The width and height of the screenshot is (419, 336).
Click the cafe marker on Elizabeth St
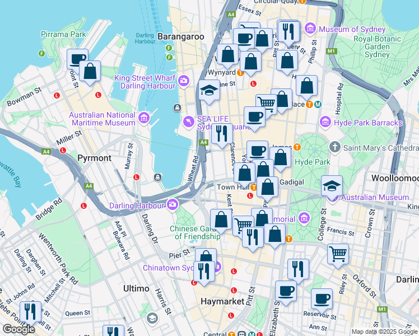pos(286,292)
